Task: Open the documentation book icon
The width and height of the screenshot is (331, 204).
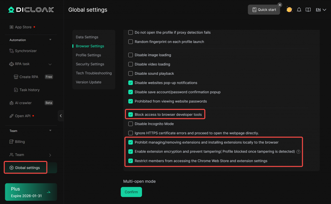Action: coord(308,10)
